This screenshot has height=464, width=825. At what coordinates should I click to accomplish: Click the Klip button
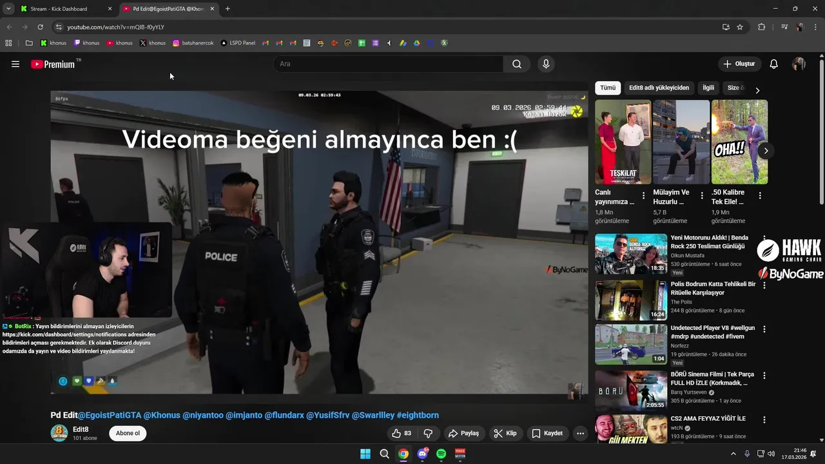(x=505, y=433)
